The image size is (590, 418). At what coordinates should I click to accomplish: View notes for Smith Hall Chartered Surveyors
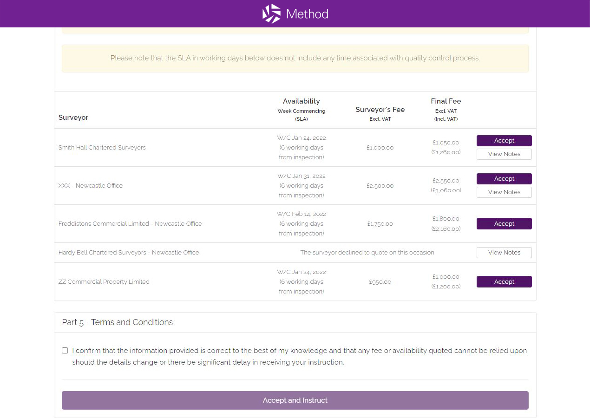pyautogui.click(x=504, y=154)
